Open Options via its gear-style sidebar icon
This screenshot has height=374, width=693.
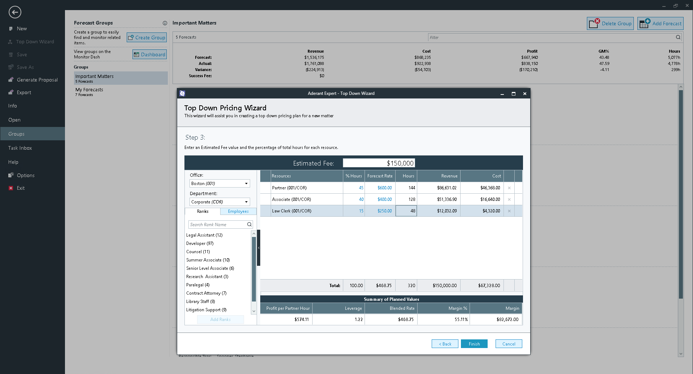click(10, 175)
